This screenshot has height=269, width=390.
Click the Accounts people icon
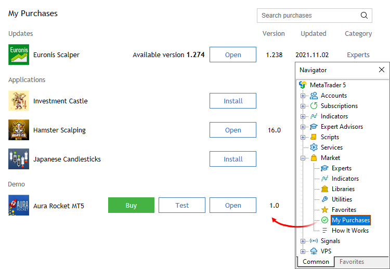click(x=314, y=96)
